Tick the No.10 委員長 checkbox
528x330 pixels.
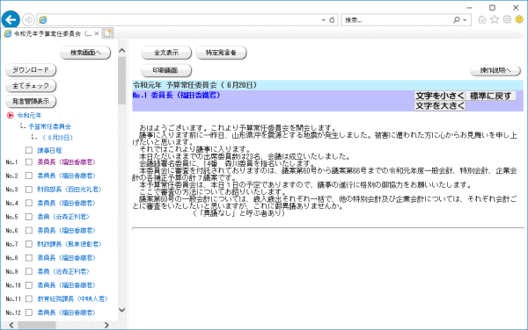[29, 285]
